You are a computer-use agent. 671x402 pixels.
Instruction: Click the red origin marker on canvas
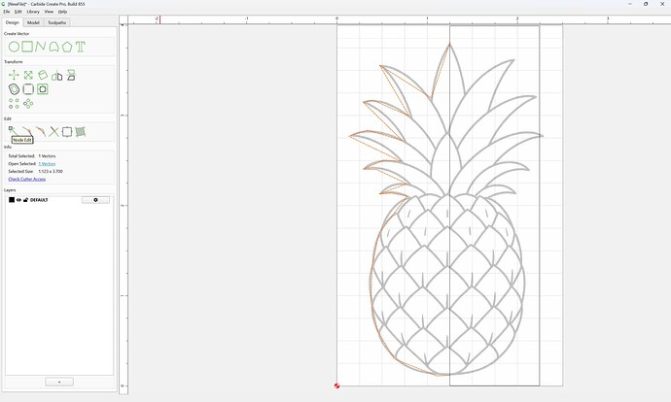336,385
